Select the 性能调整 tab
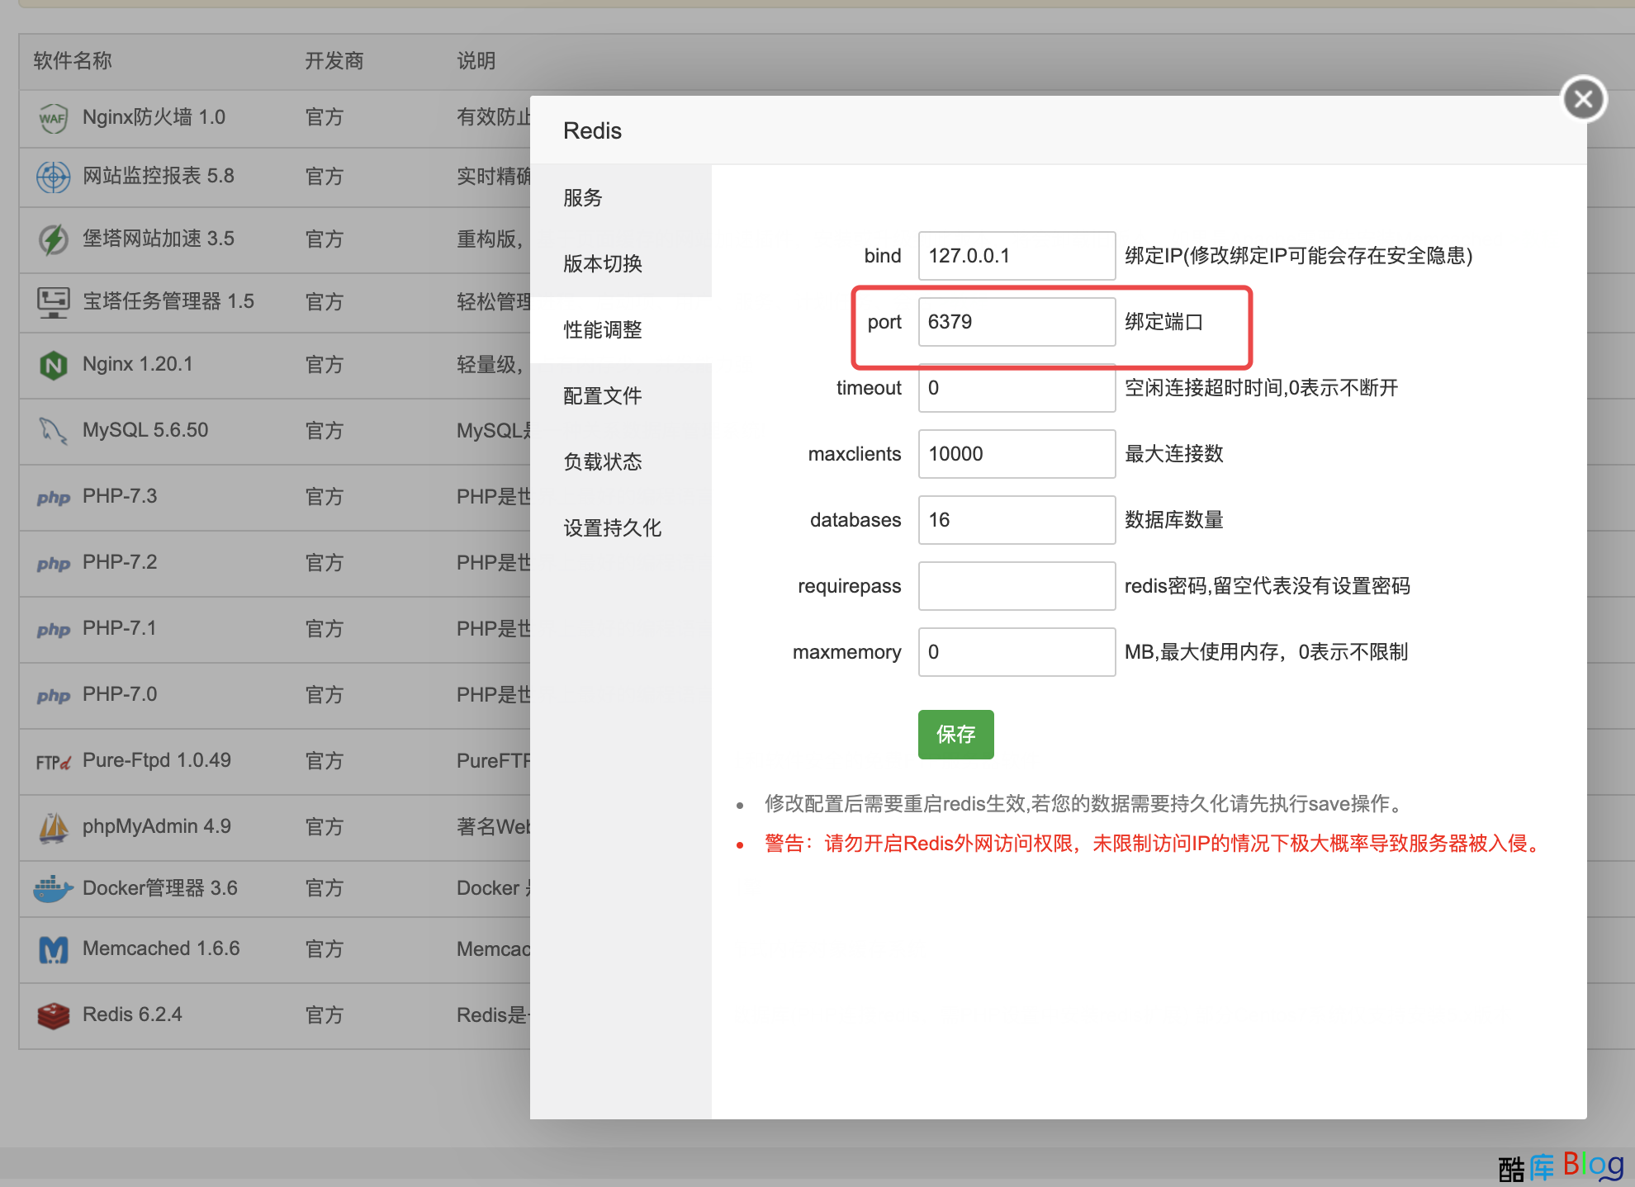This screenshot has height=1187, width=1635. [x=621, y=330]
